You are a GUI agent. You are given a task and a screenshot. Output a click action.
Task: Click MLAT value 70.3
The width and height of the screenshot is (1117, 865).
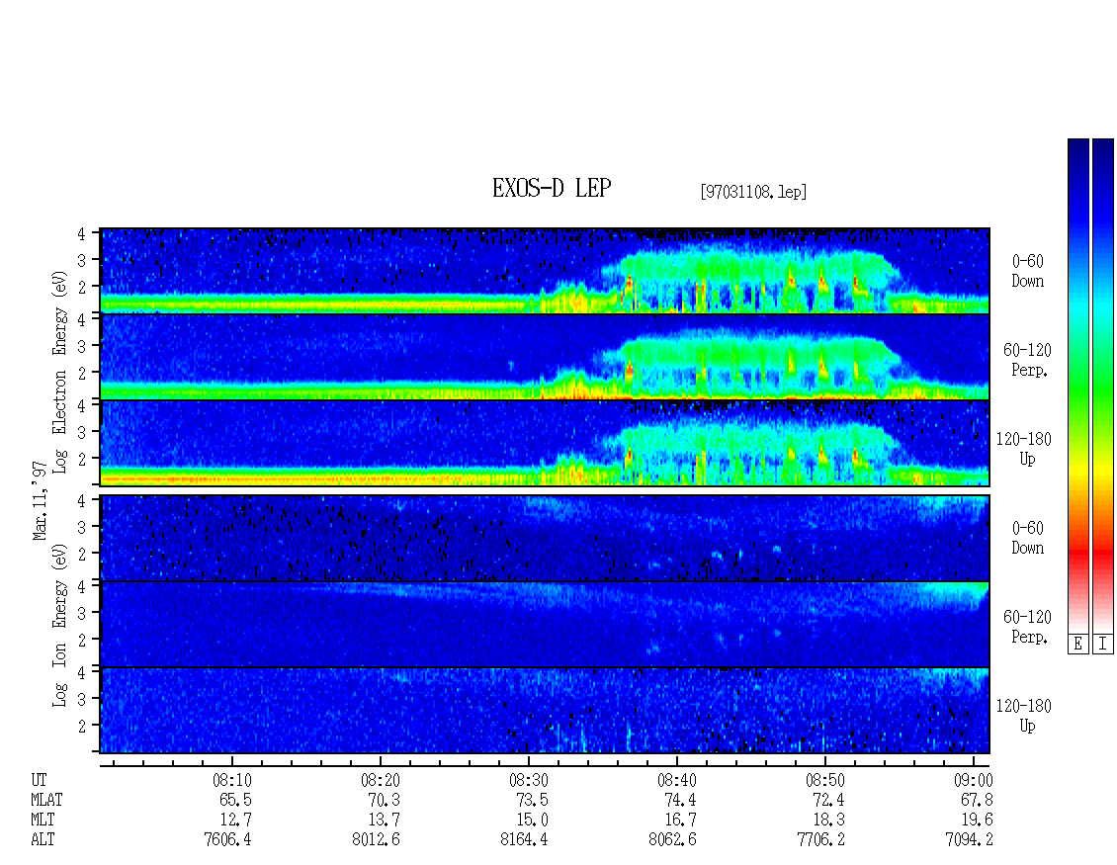coord(384,800)
